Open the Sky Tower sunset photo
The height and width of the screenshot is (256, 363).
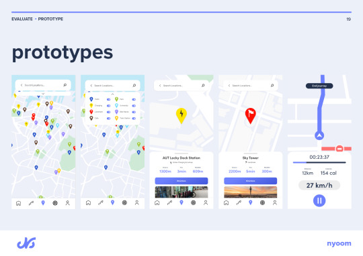251,192
